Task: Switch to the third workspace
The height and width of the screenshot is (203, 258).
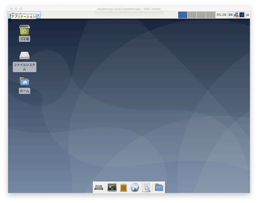Action: (201, 15)
